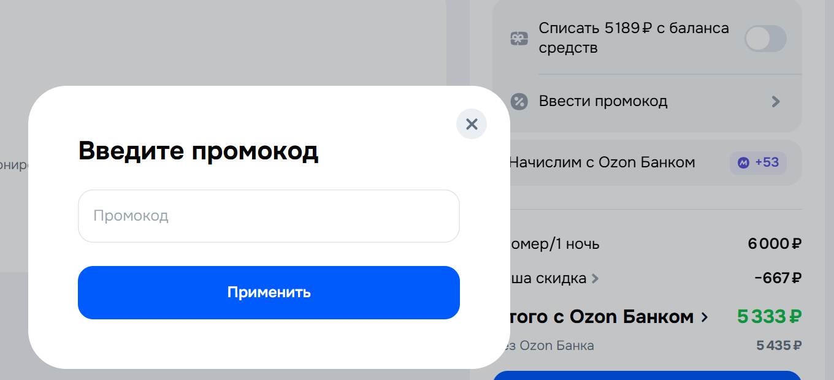
Task: Click the gift card icon beside Списать
Action: coord(519,39)
